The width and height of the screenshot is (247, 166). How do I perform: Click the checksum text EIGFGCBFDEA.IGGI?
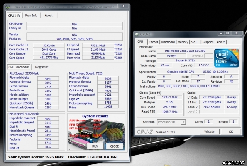tap(102, 157)
